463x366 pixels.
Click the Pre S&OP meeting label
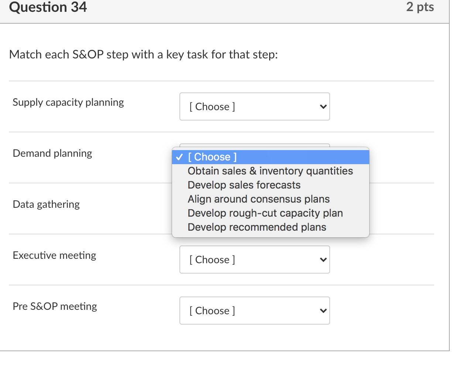pos(55,306)
